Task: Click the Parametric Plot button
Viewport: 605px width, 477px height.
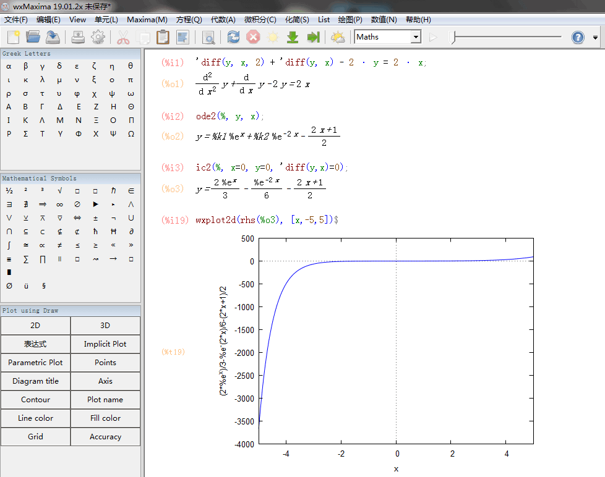Action: pos(35,363)
